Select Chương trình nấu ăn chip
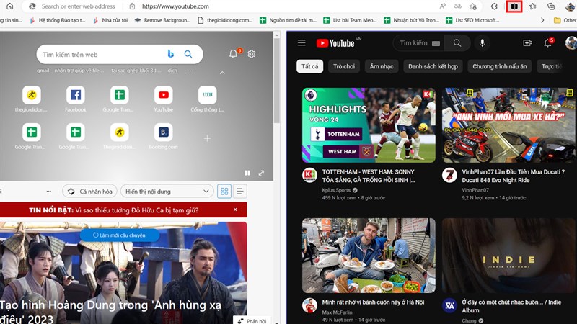 tap(500, 66)
